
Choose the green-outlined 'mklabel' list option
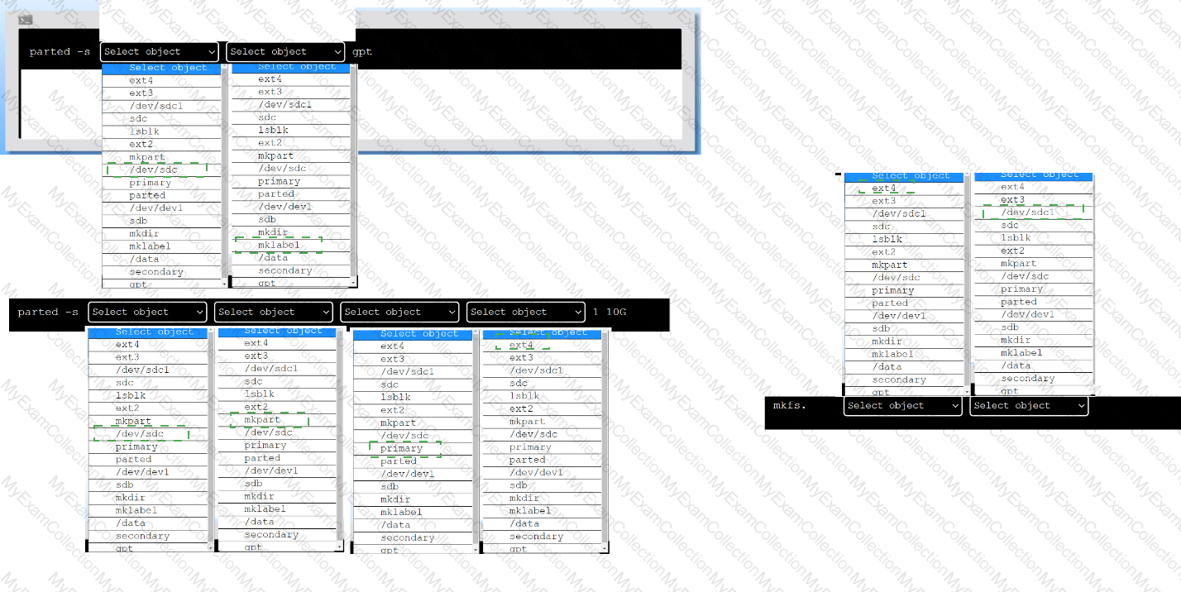tap(279, 245)
